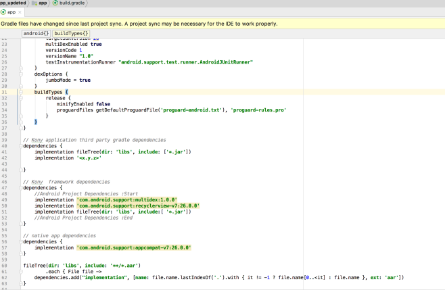Collapse the buildTypes block at line 31
This screenshot has width=445, height=290.
click(x=21, y=92)
